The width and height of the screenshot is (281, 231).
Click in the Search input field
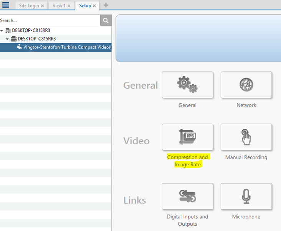[49, 20]
